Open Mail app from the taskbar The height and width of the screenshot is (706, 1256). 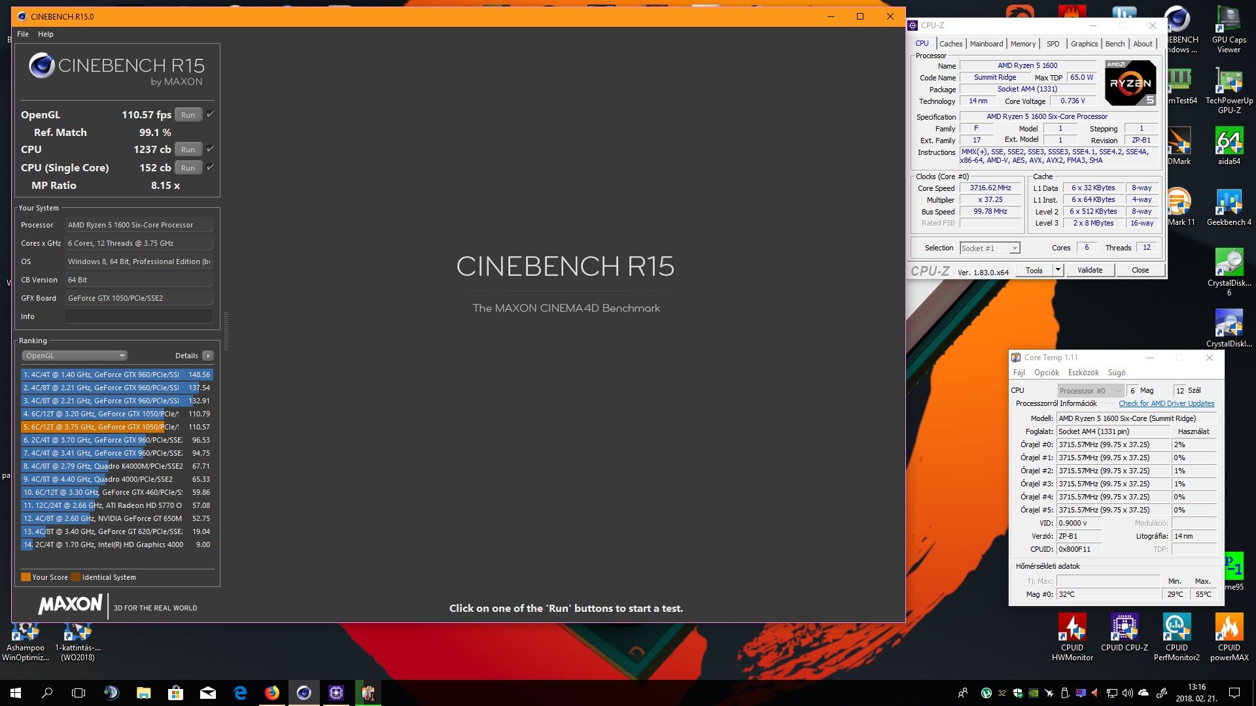(208, 693)
